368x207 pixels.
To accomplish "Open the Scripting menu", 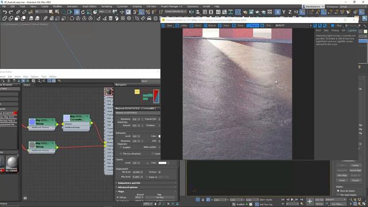I will point(137,6).
